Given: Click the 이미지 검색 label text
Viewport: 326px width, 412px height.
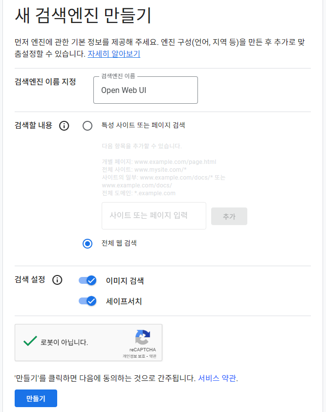Looking at the screenshot, I should pyautogui.click(x=125, y=281).
